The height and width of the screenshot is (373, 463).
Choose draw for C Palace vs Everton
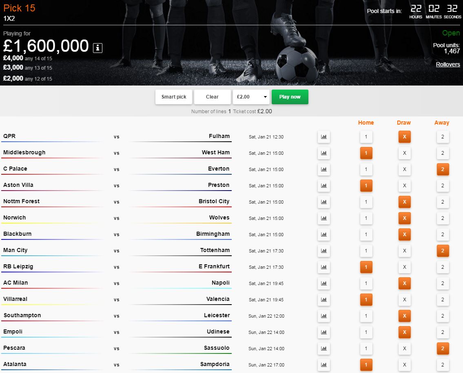(x=404, y=169)
